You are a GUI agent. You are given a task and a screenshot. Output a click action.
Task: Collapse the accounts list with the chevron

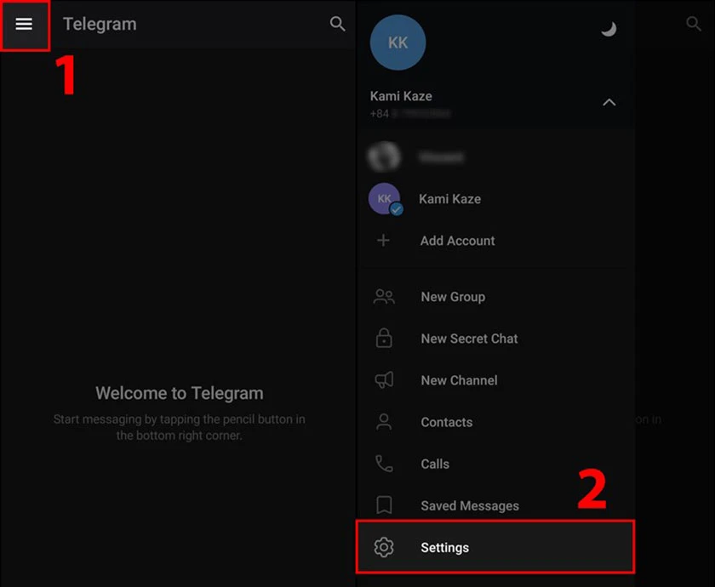click(609, 102)
